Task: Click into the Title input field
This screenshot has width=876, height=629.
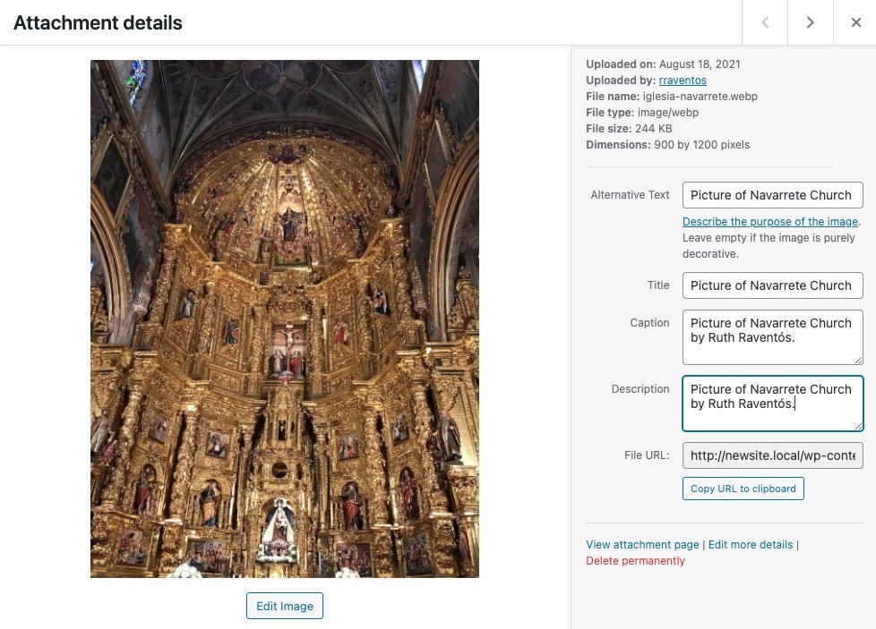Action: (x=773, y=285)
